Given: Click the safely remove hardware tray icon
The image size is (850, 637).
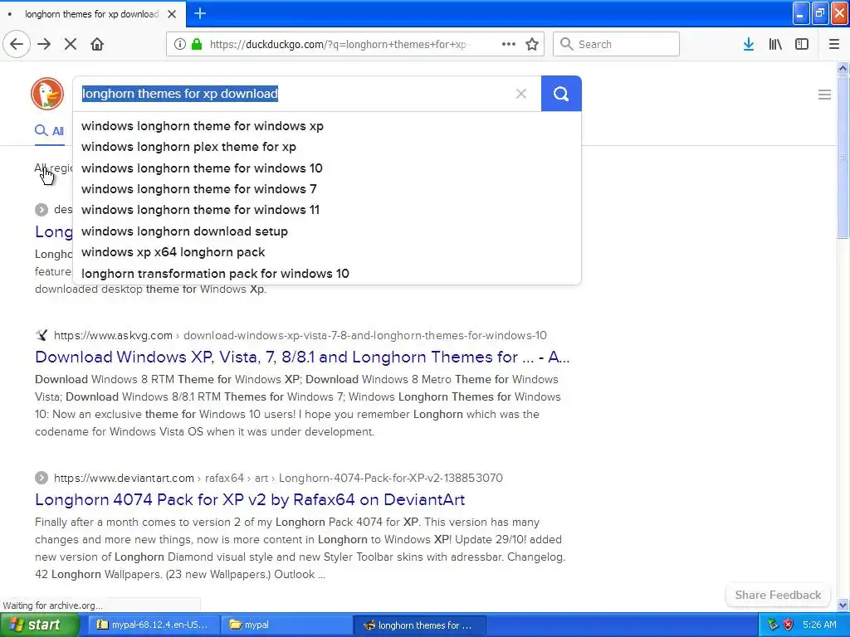Looking at the screenshot, I should click(773, 625).
